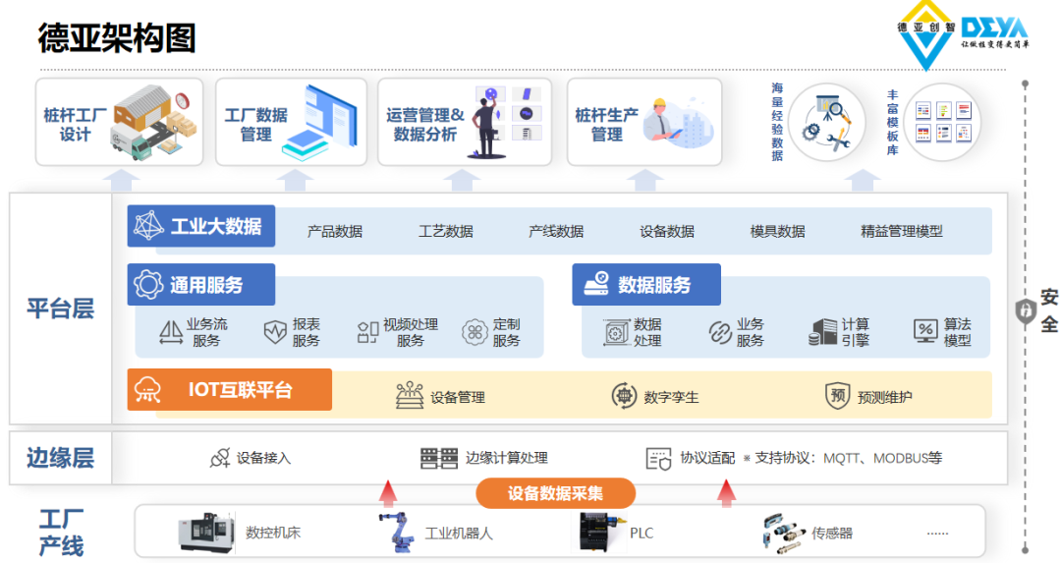Viewport: 1061px width, 563px height.
Task: Select the 数据服务 header
Action: 646,284
